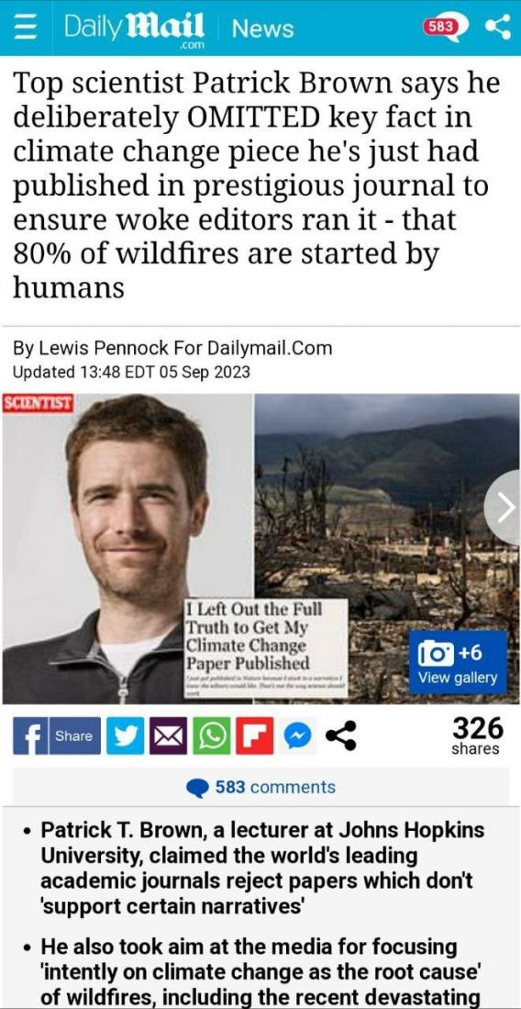Open the hamburger navigation menu
521x1009 pixels.
25,28
